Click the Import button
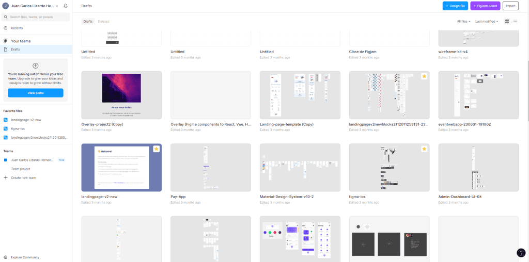 click(510, 6)
